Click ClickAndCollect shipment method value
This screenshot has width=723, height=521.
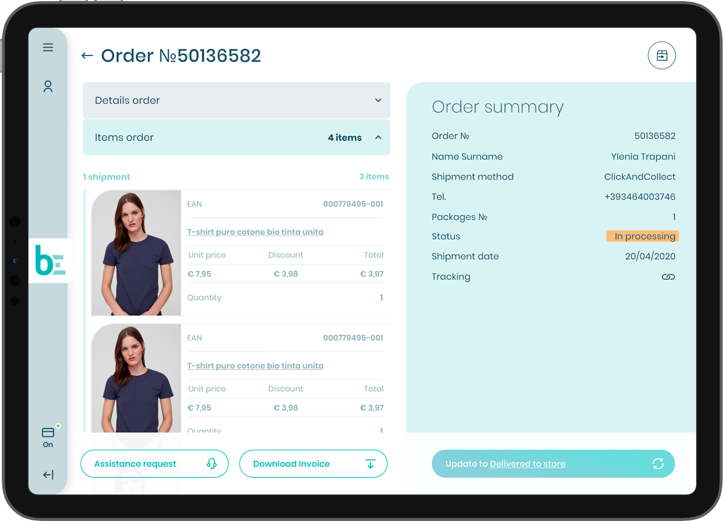640,177
